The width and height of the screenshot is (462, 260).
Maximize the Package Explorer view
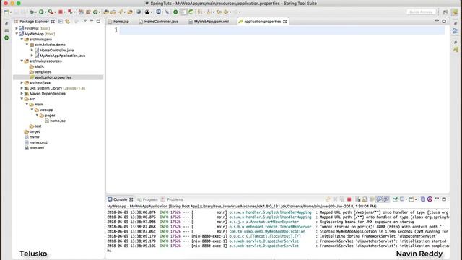tap(98, 21)
